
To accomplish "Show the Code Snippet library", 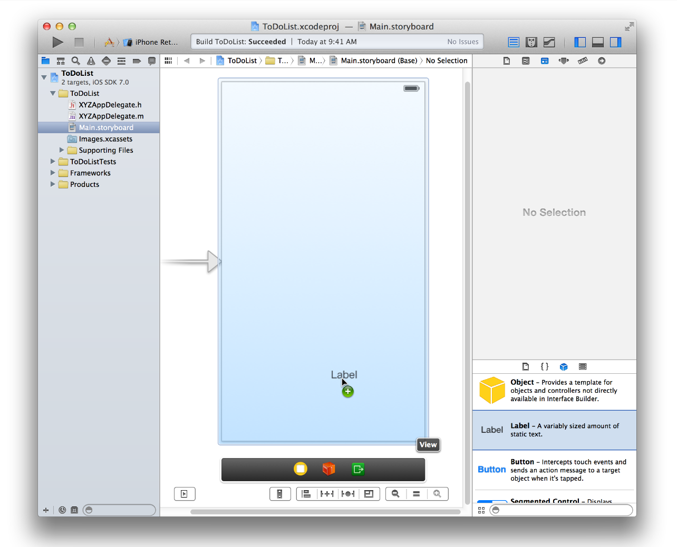I will point(545,366).
